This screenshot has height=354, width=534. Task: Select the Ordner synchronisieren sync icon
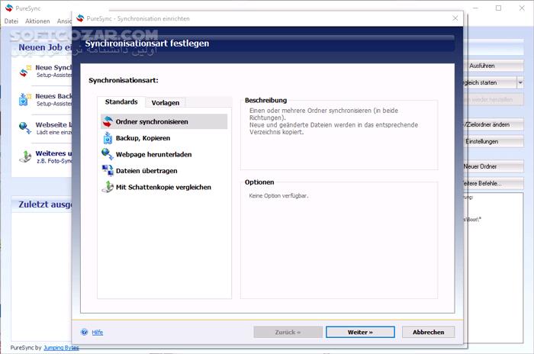point(108,121)
